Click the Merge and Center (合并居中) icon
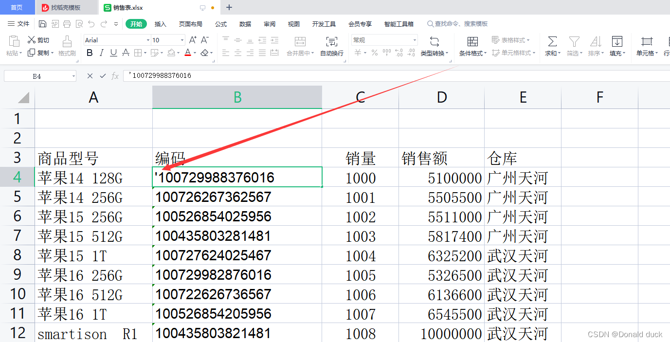670x342 pixels. tap(300, 41)
